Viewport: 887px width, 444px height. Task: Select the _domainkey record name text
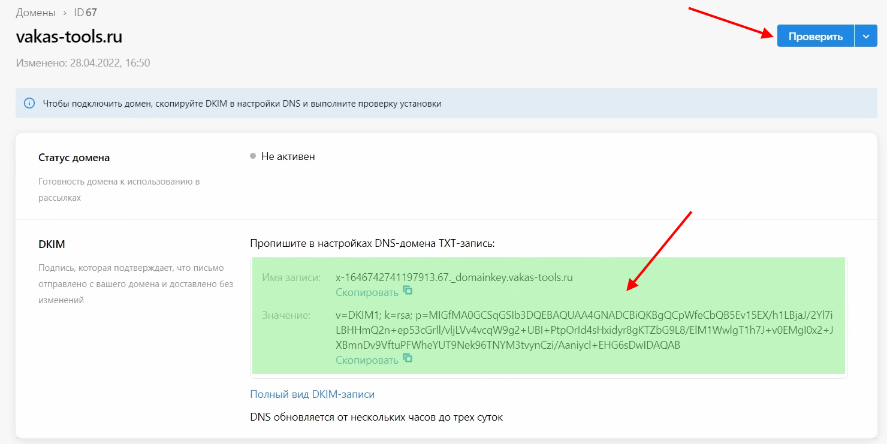click(x=454, y=277)
